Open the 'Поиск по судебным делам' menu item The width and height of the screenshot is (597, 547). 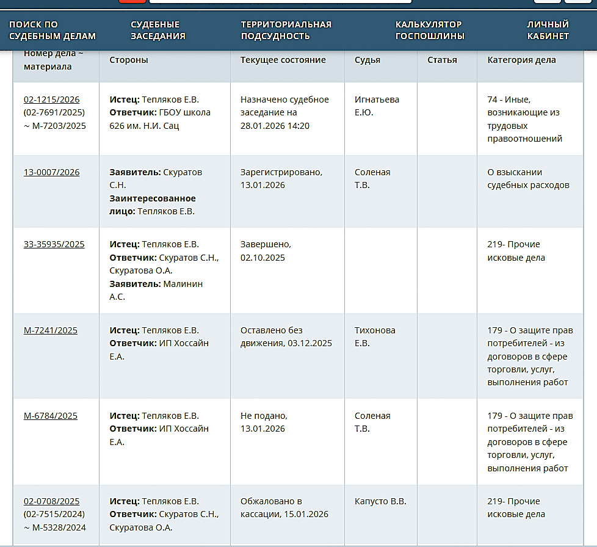(x=52, y=30)
